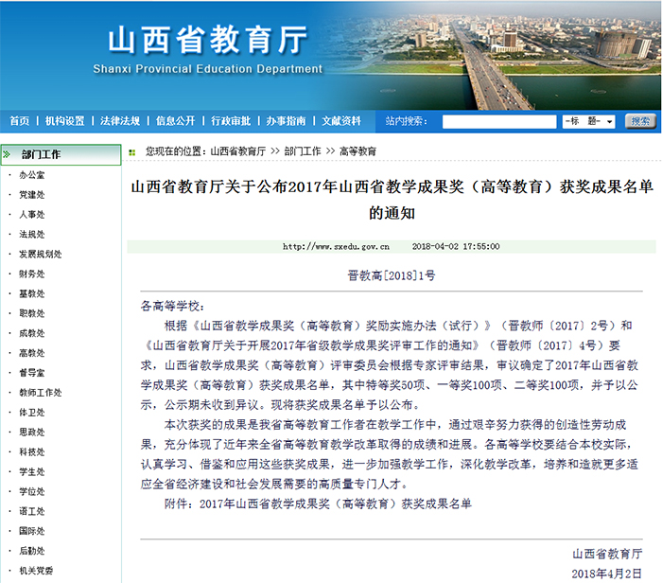The image size is (662, 583).
Task: Open the 附件 获奖成果名单 attachment link
Action: click(x=335, y=503)
